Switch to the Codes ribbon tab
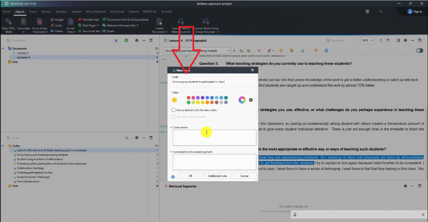Screen dimensions: 428x222 point(33,12)
